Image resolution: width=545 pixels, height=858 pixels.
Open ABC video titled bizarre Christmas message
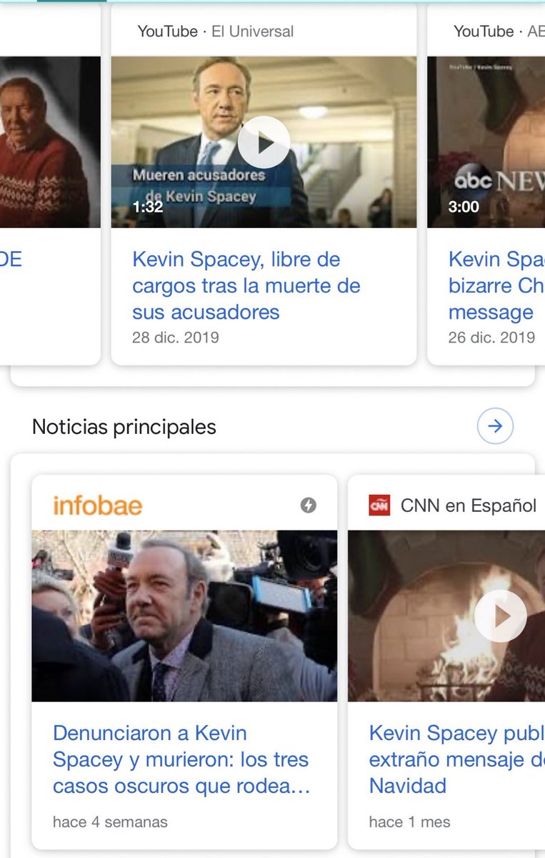[x=496, y=285]
